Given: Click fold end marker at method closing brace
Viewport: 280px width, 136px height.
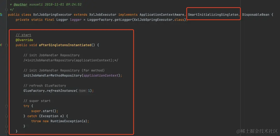Looking at the screenshot, I should 6,131.
